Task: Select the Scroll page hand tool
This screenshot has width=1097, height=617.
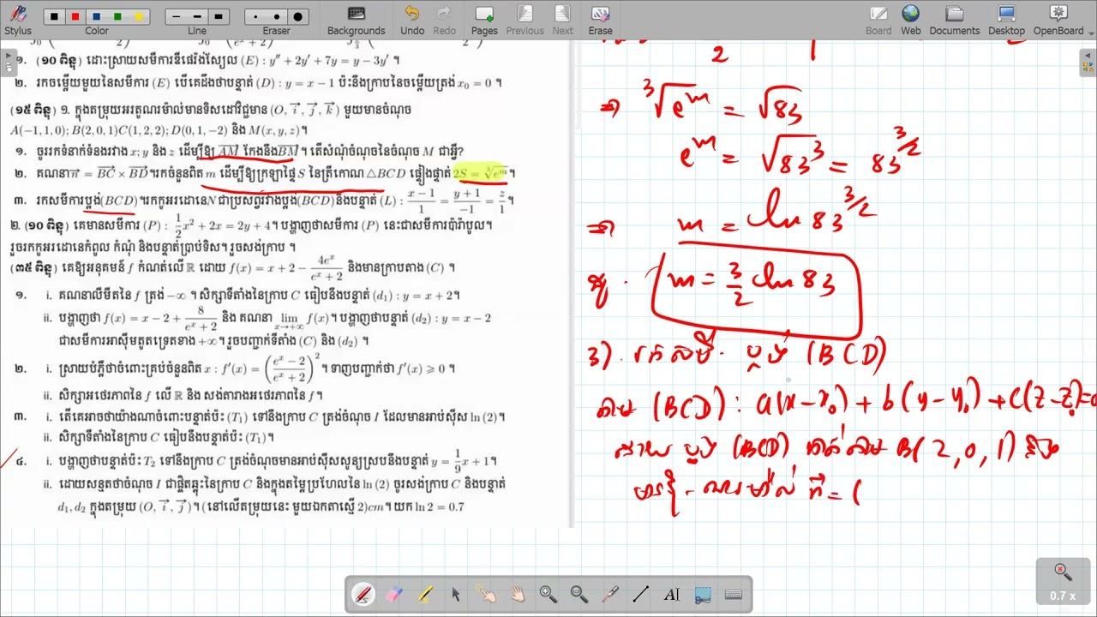Action: tap(518, 594)
